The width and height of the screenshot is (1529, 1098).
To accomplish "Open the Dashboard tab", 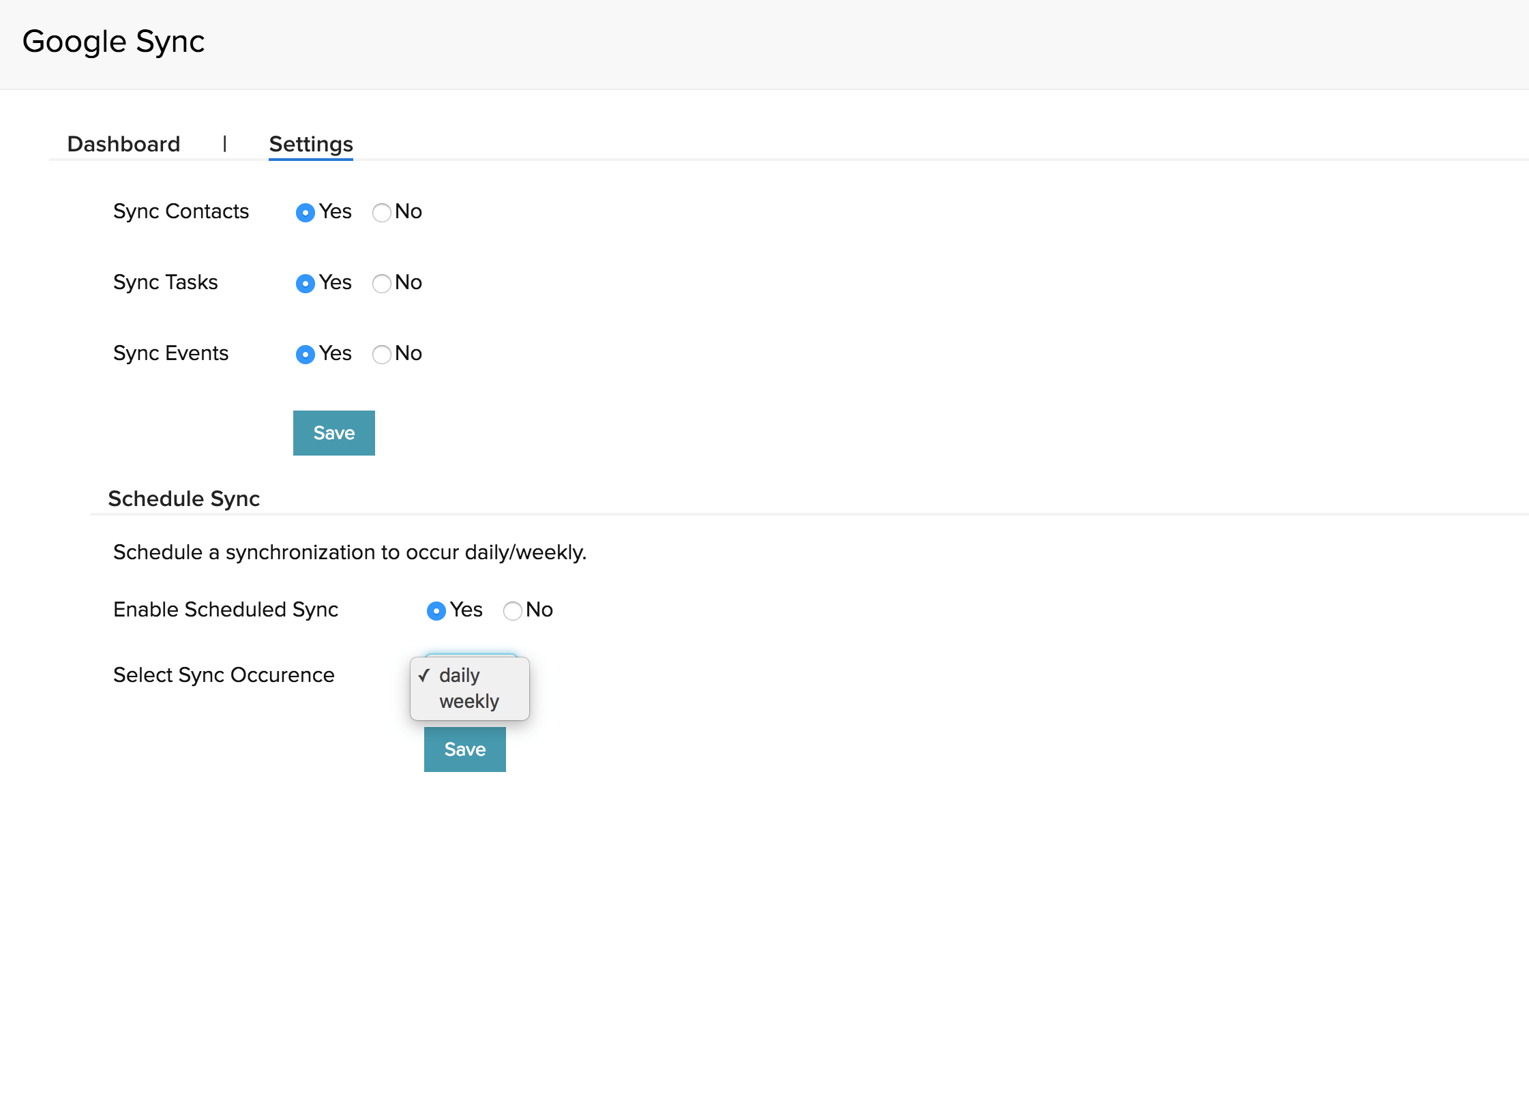I will tap(123, 144).
